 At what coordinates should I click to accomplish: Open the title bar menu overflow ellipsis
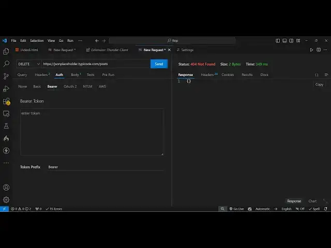pos(80,40)
